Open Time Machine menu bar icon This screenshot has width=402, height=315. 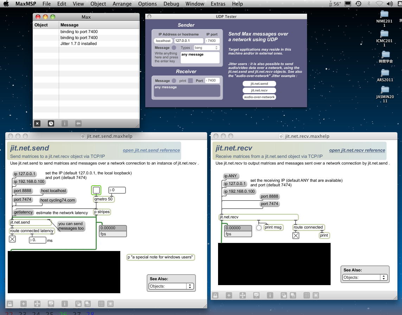[358, 4]
